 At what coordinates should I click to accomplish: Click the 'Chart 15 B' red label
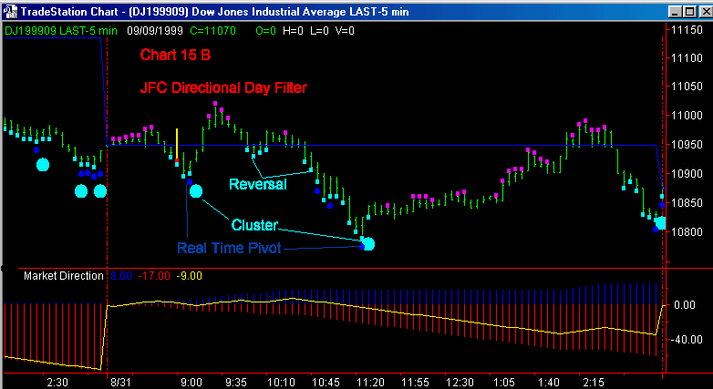[176, 56]
